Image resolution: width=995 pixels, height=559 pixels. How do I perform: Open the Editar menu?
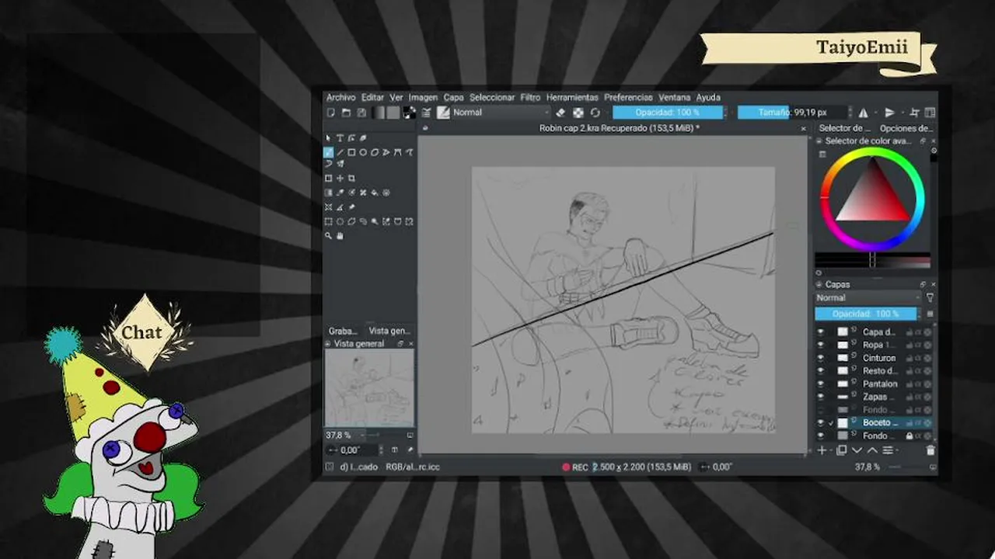click(x=372, y=97)
